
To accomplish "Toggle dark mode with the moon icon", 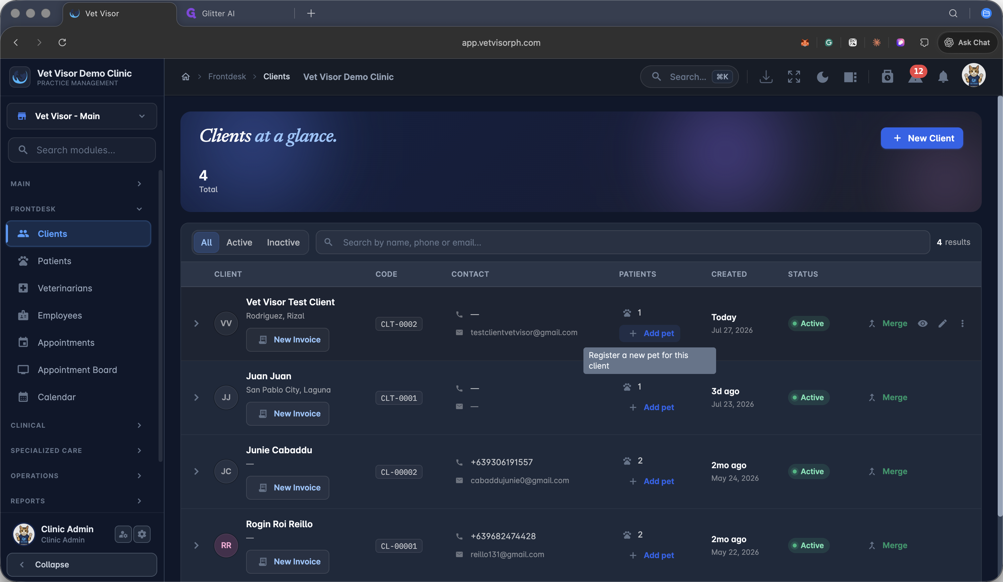I will click(822, 76).
